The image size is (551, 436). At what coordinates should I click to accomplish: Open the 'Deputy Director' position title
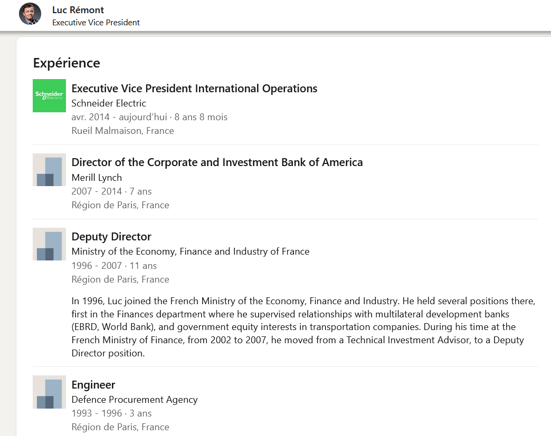pyautogui.click(x=111, y=237)
